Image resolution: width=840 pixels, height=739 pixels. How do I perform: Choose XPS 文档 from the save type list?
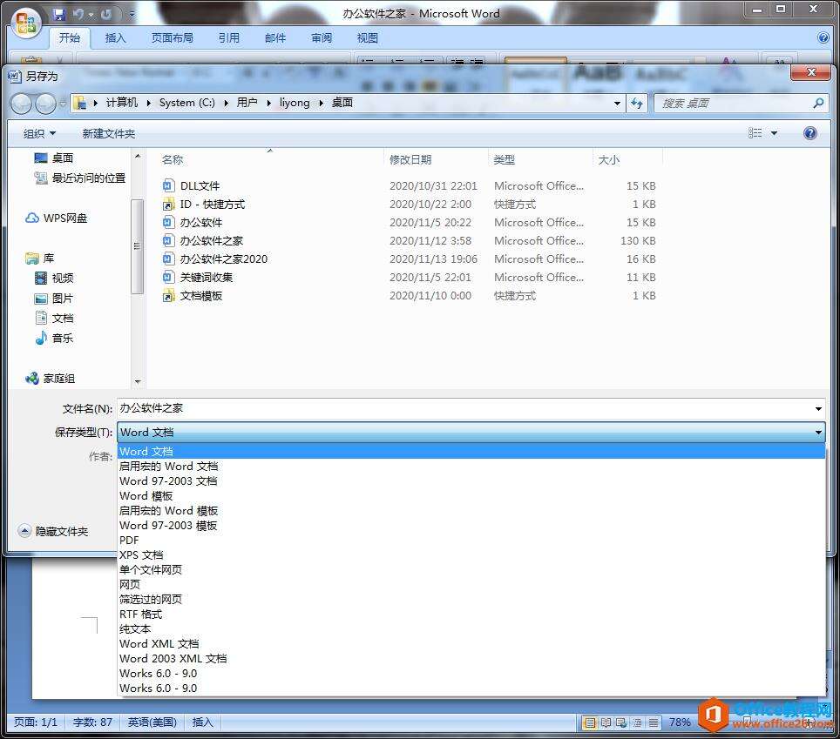[x=471, y=555]
